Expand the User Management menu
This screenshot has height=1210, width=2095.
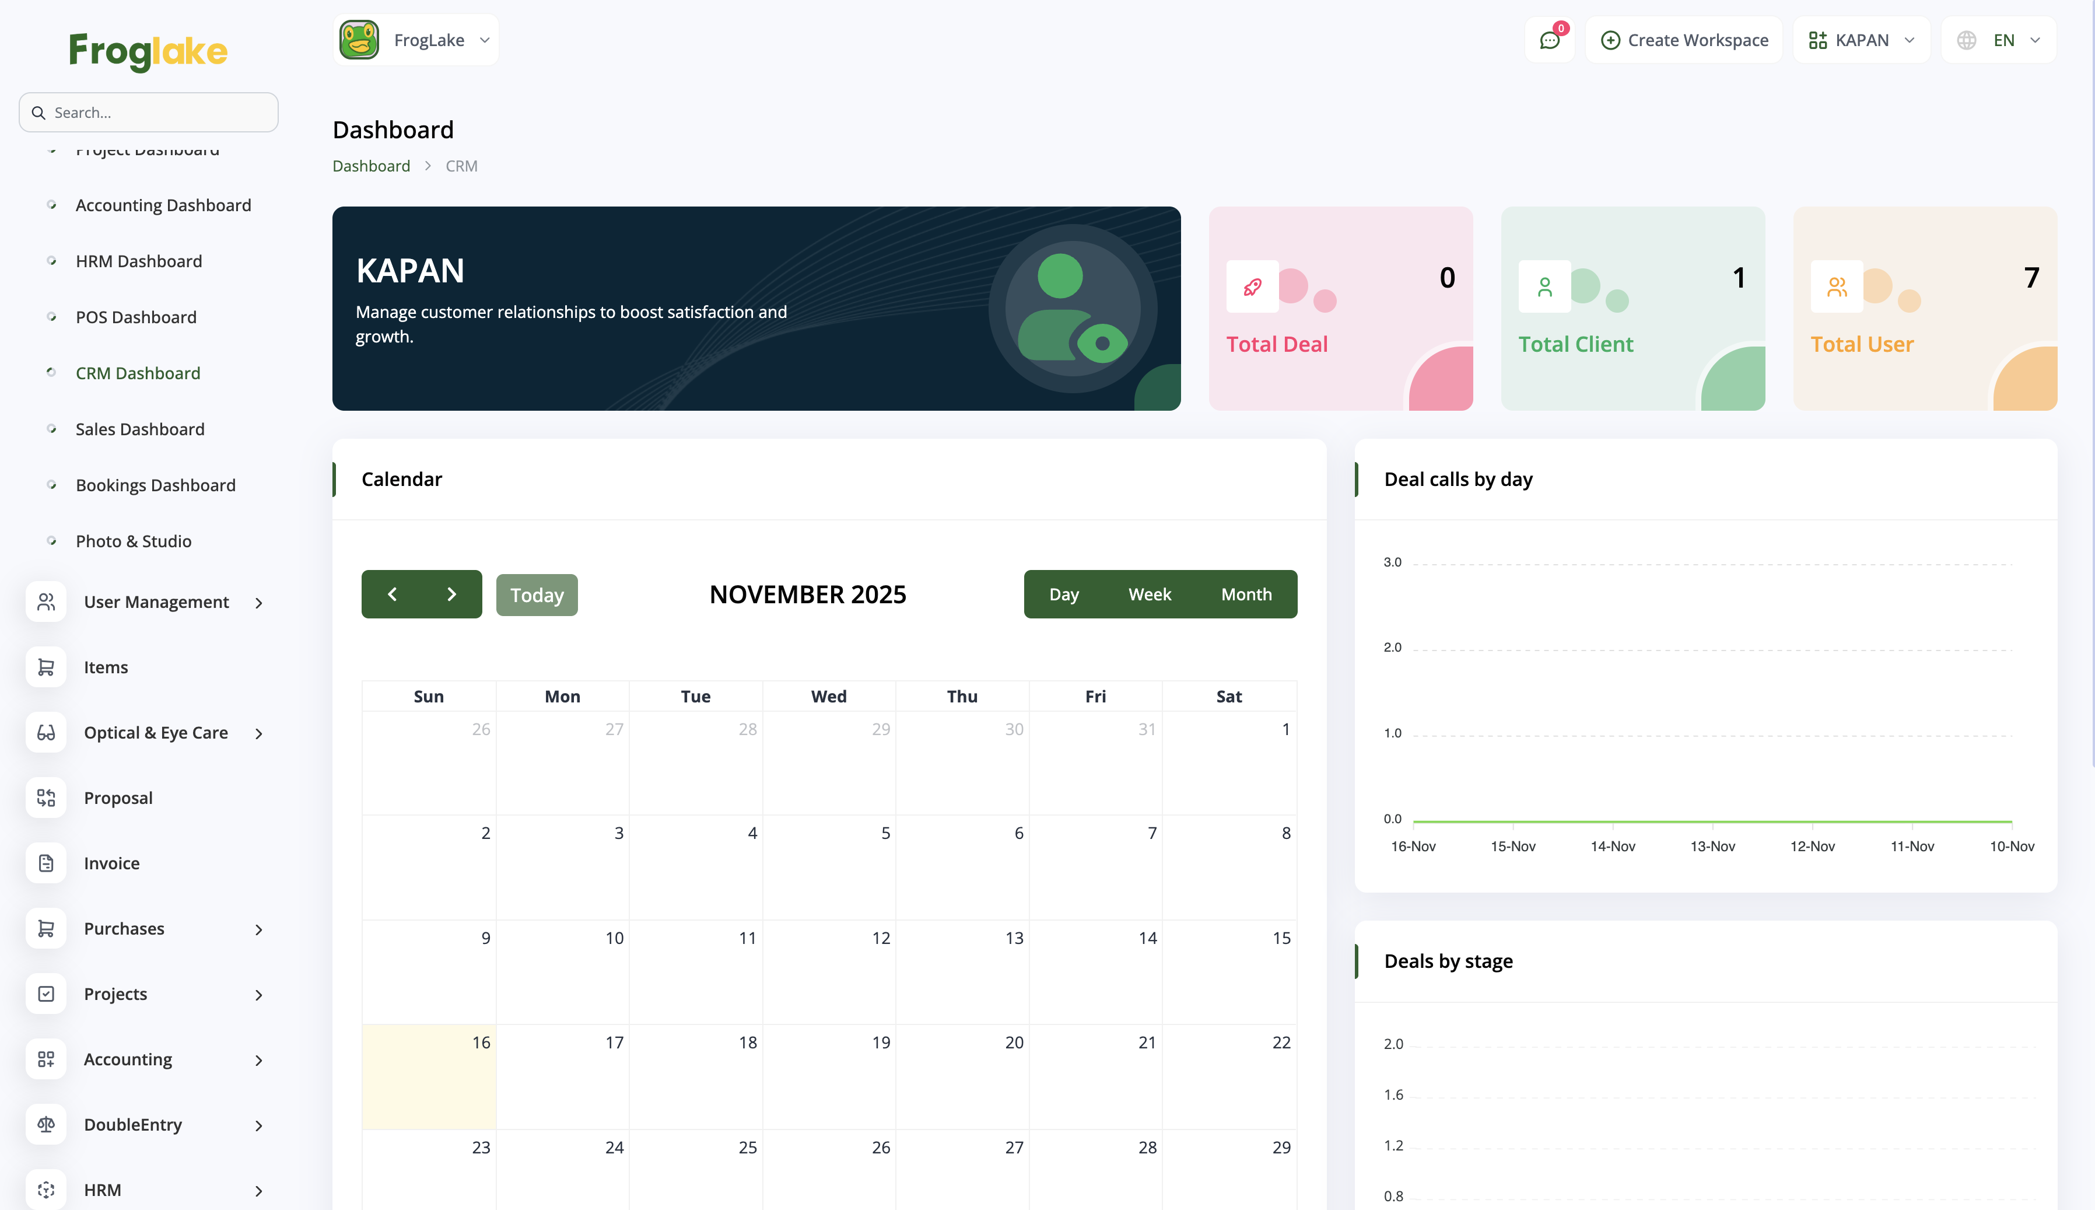(156, 601)
